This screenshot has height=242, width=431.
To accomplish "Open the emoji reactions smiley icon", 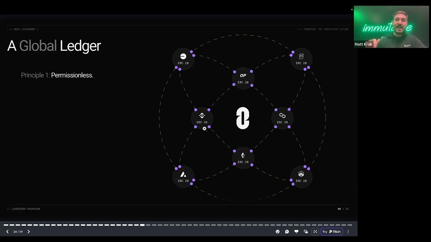I will click(x=277, y=232).
